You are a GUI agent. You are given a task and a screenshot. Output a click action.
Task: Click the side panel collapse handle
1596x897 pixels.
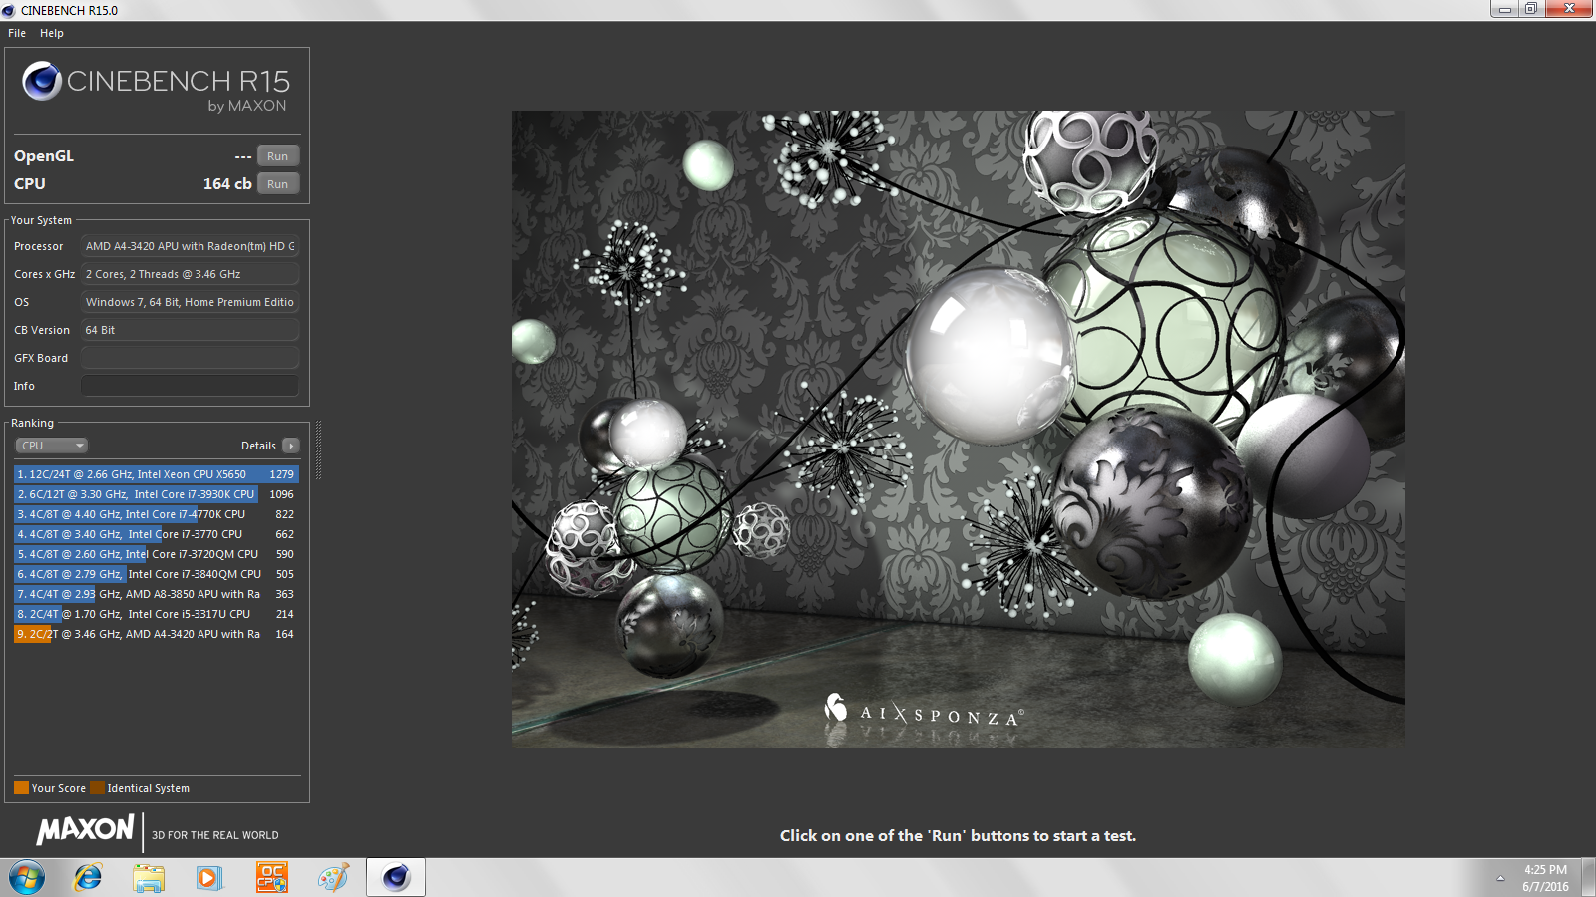pos(318,449)
